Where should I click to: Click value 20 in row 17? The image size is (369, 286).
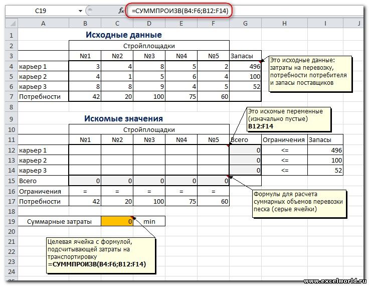[x=117, y=201]
